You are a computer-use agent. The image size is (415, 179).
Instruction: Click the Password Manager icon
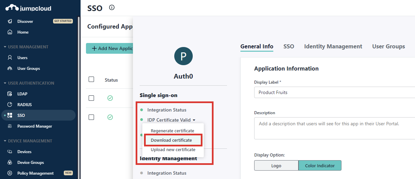coord(10,126)
